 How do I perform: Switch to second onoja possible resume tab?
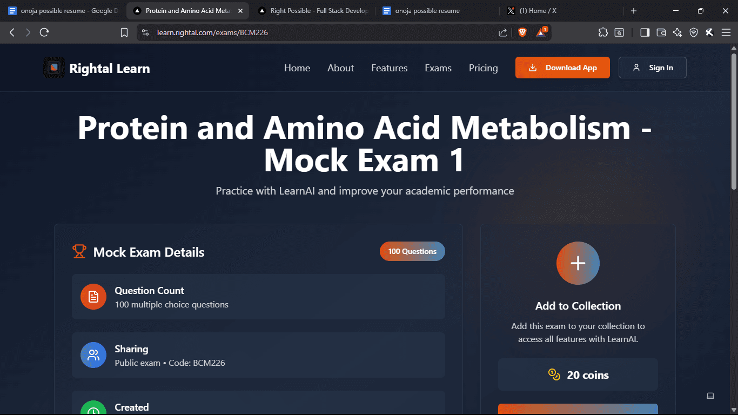[439, 11]
